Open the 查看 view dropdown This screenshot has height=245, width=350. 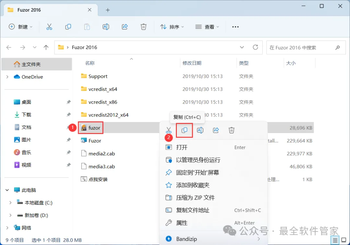pos(207,27)
